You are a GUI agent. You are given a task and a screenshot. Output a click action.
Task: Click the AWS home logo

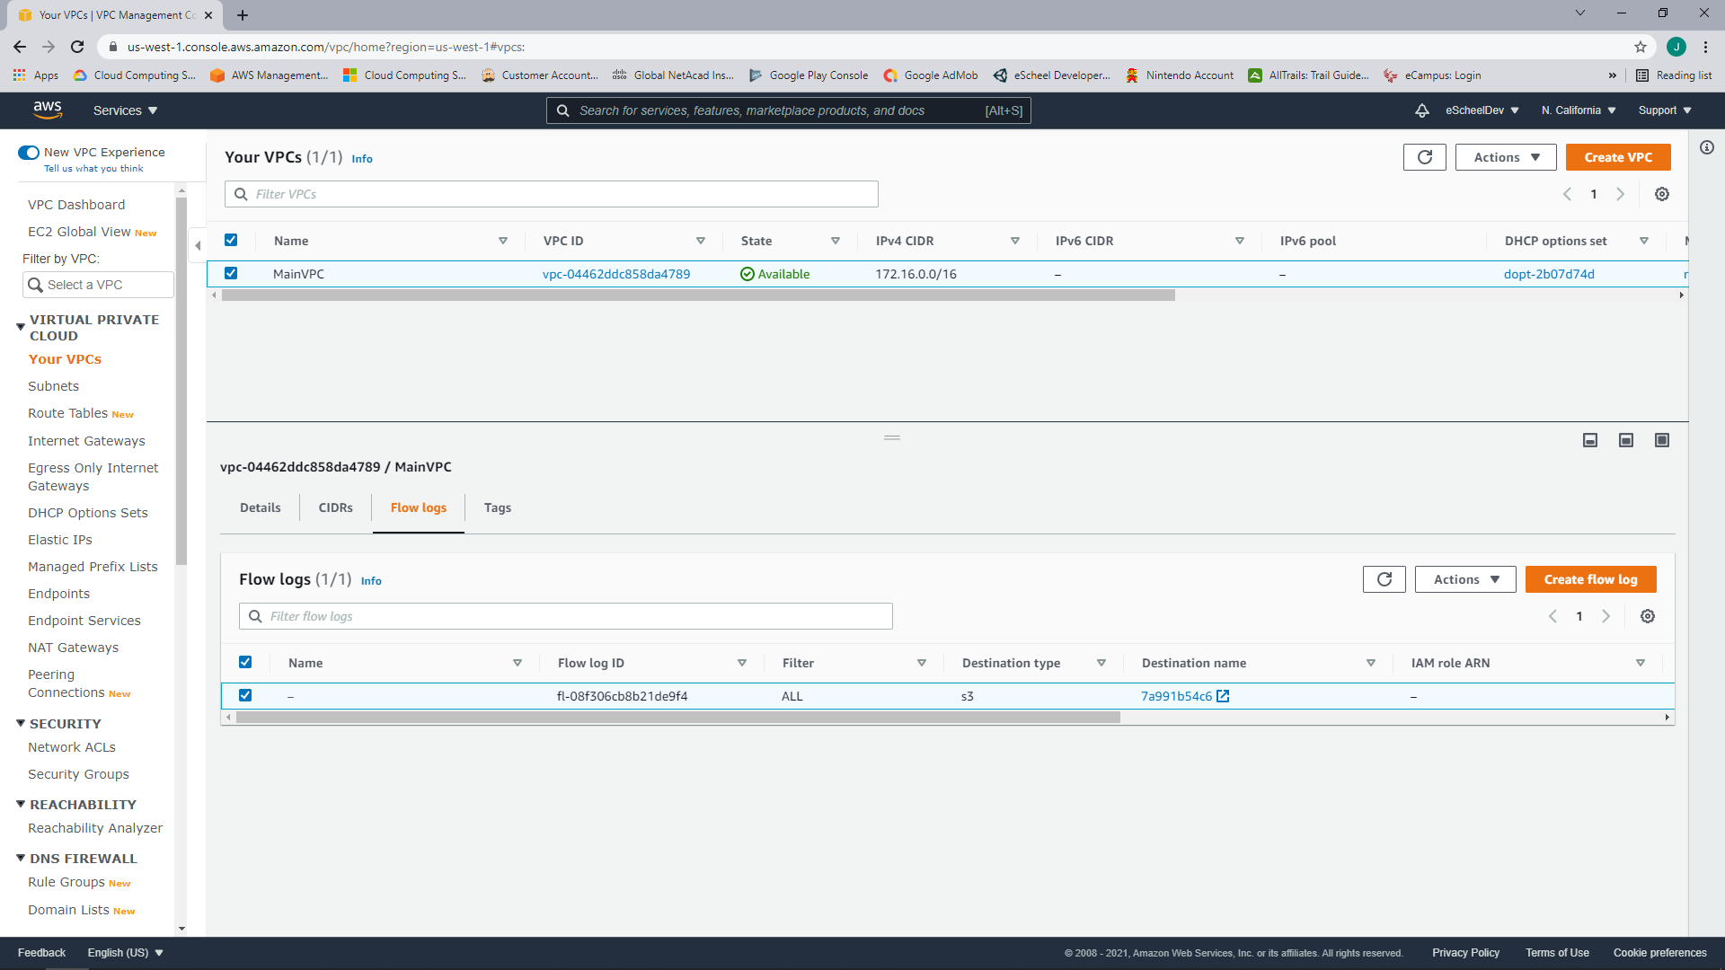(49, 109)
